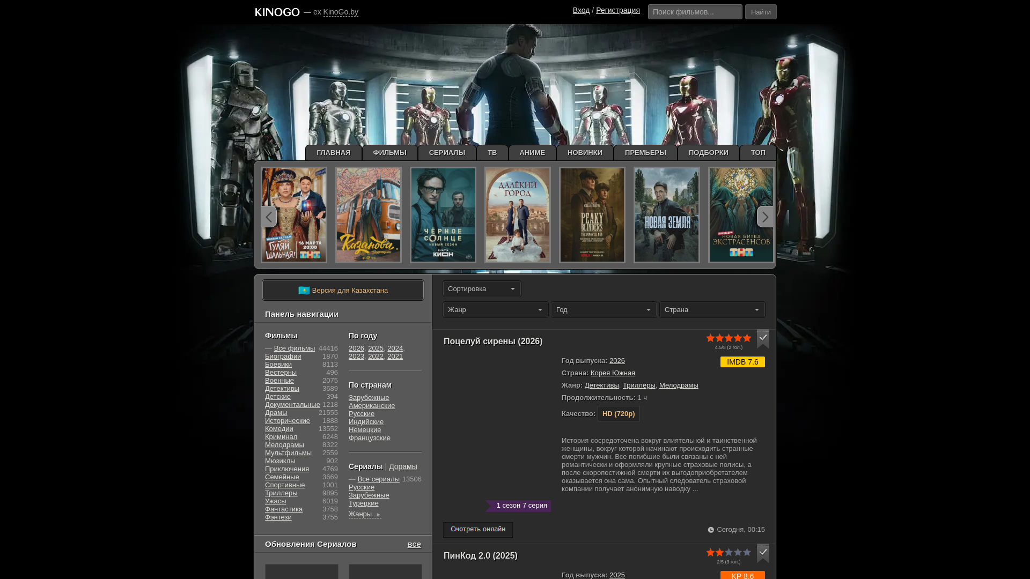Screen dimensions: 1030x579
Task: Rate Поцелуй сирены five stars
Action: click(x=747, y=338)
